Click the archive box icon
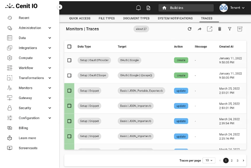Image resolution: width=251 pixels, height=168 pixels. coord(240,29)
